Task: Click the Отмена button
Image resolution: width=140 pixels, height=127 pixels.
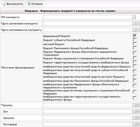Action: (x=36, y=4)
